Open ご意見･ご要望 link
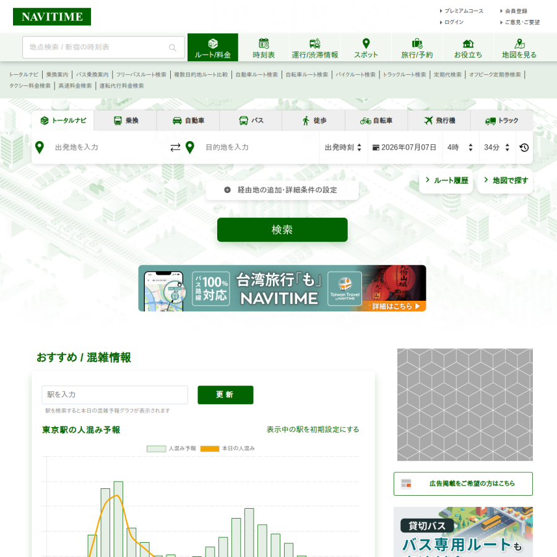This screenshot has height=557, width=557. pos(522,22)
